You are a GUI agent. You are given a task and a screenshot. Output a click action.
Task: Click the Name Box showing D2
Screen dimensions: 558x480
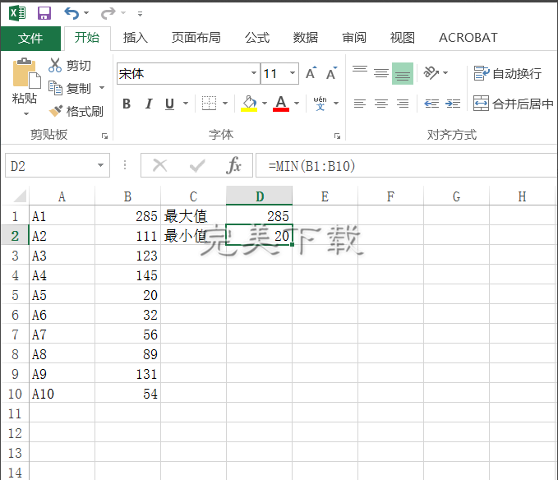[50, 165]
